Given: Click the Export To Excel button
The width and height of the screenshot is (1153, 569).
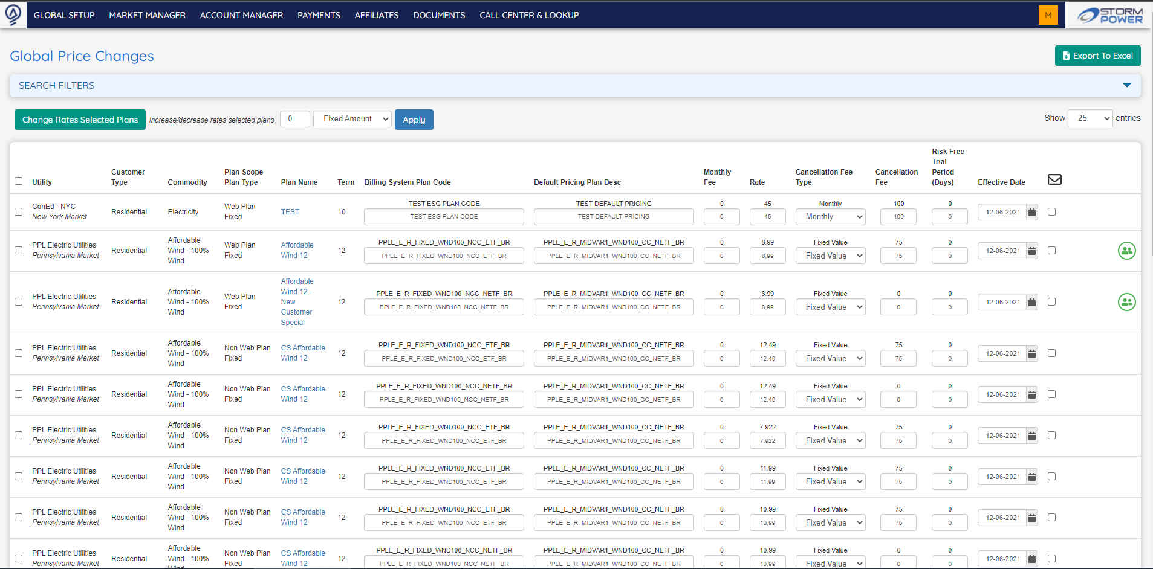Looking at the screenshot, I should click(1097, 56).
